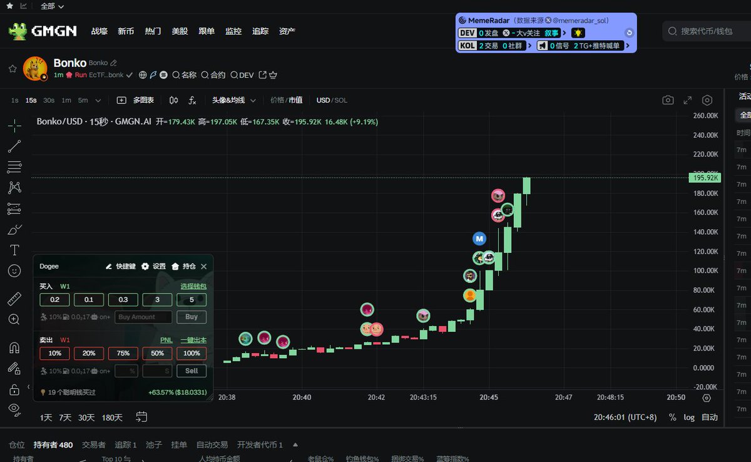The width and height of the screenshot is (751, 462).
Task: Open the emoji sticker tool
Action: point(14,270)
